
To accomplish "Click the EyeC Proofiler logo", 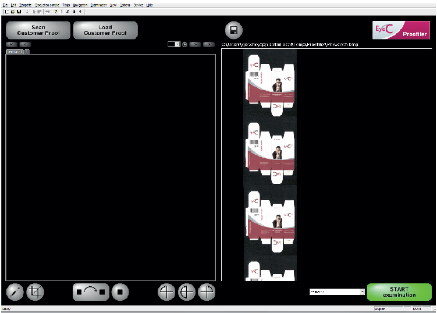I will (401, 30).
